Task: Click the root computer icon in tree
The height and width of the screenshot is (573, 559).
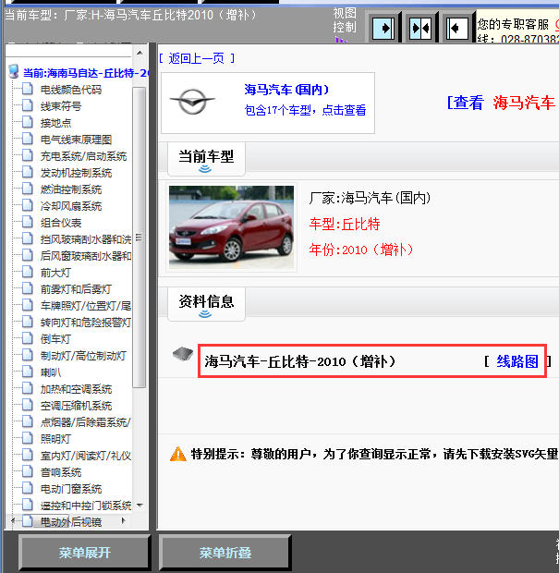Action: pos(14,72)
